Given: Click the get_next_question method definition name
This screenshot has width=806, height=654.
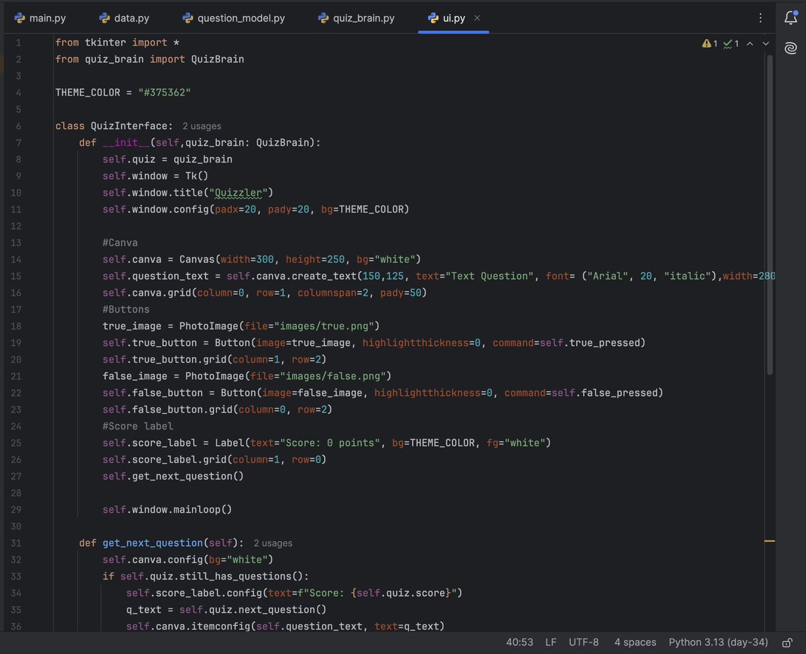Looking at the screenshot, I should click(153, 542).
